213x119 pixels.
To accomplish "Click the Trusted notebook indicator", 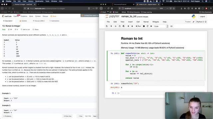I will 188,22.
